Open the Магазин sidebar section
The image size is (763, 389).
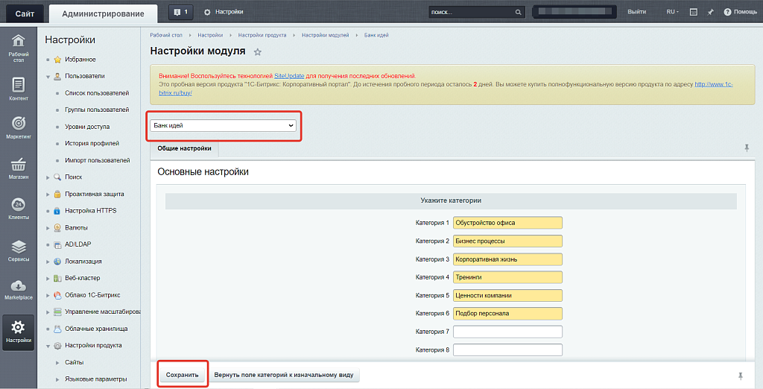pyautogui.click(x=19, y=168)
